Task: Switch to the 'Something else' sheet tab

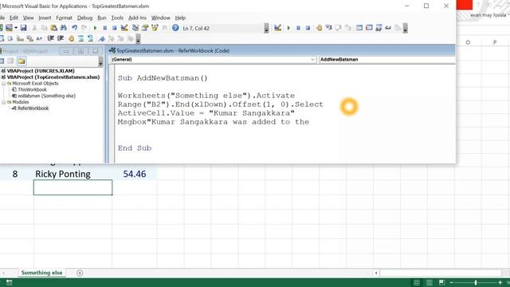Action: [x=41, y=273]
